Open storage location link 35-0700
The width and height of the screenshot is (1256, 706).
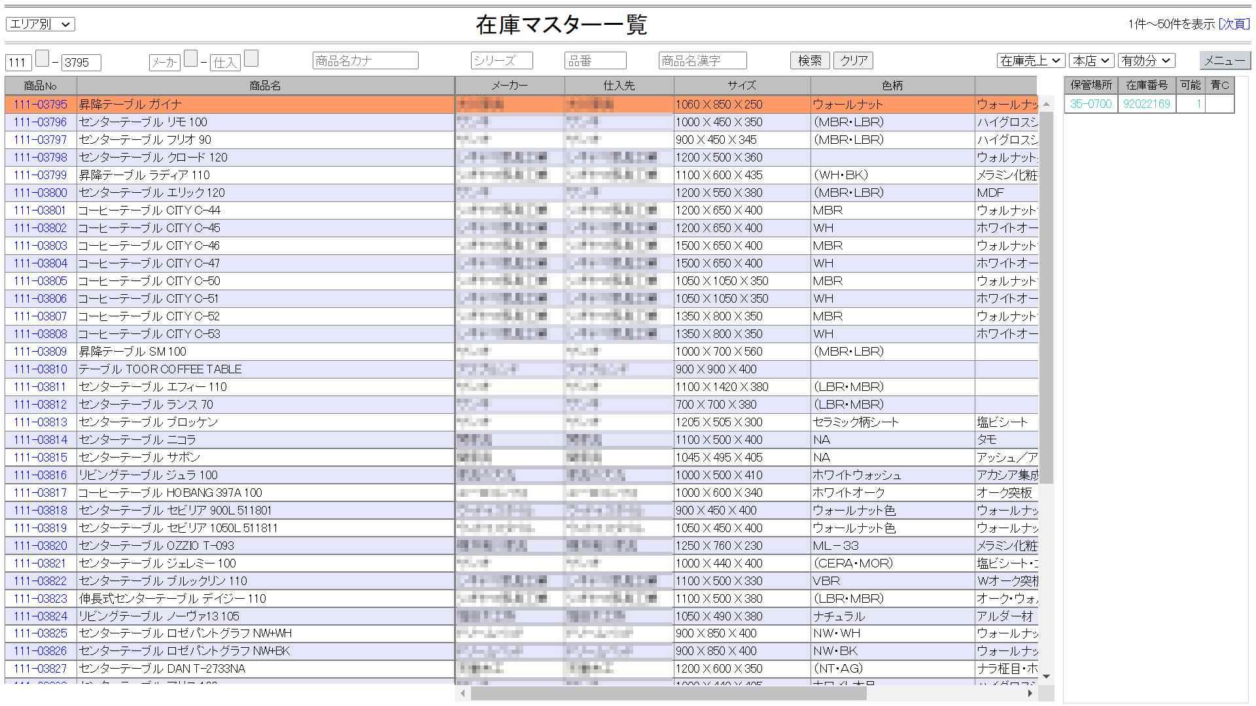coord(1090,104)
